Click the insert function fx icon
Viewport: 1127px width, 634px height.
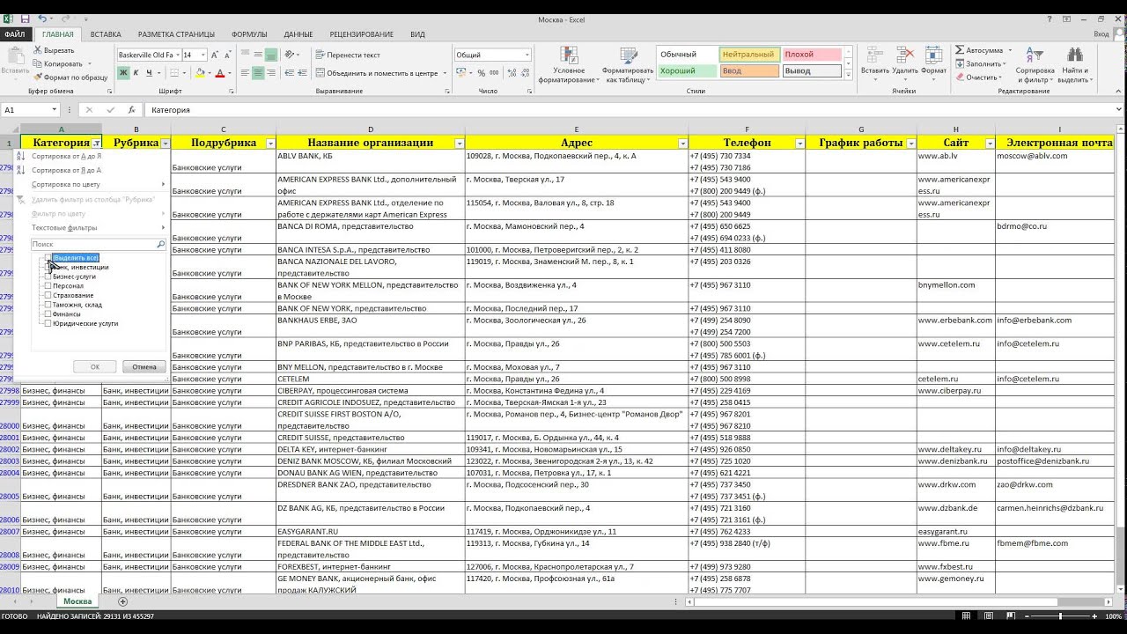click(131, 110)
